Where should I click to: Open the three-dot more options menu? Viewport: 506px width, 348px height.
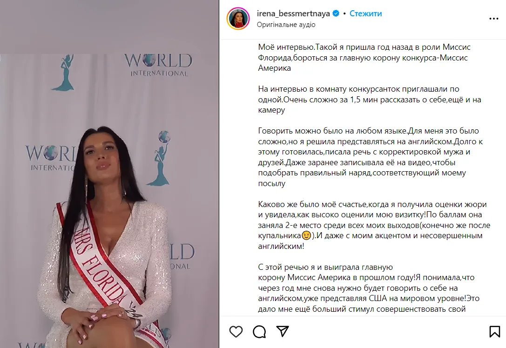(x=494, y=19)
